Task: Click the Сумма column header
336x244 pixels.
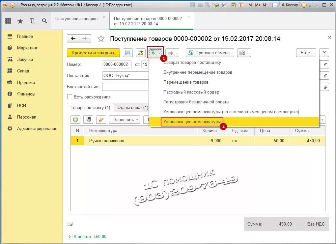Action: pyautogui.click(x=307, y=131)
